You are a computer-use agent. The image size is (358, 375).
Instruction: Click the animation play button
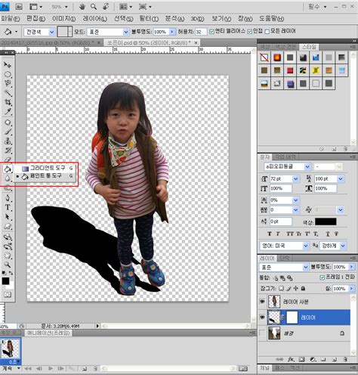[51, 368]
